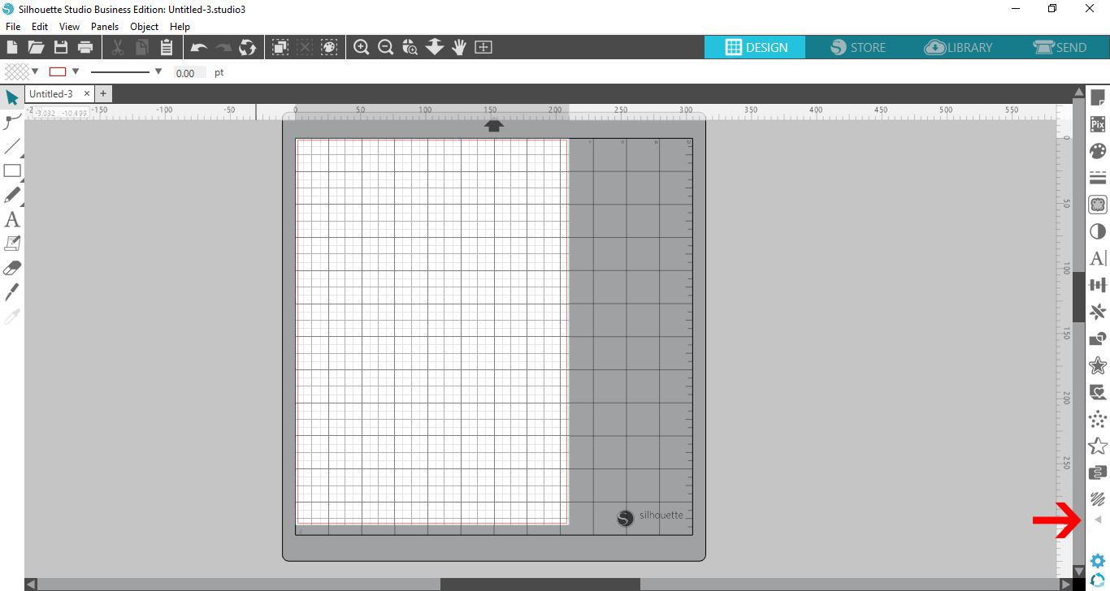Zoom in on the canvas
This screenshot has height=591, width=1110.
pyautogui.click(x=362, y=47)
